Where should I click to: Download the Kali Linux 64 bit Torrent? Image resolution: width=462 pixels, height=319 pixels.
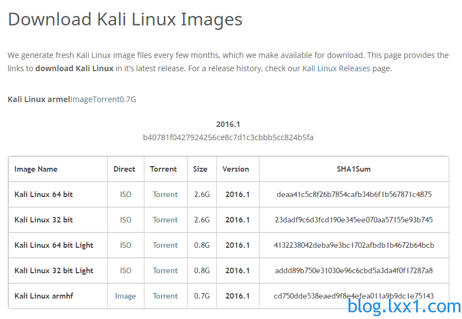coord(165,194)
